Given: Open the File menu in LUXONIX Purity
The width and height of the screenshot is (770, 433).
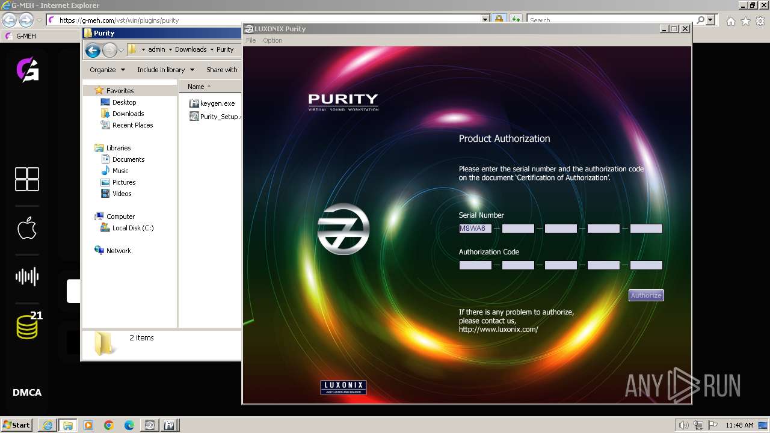Looking at the screenshot, I should click(251, 40).
